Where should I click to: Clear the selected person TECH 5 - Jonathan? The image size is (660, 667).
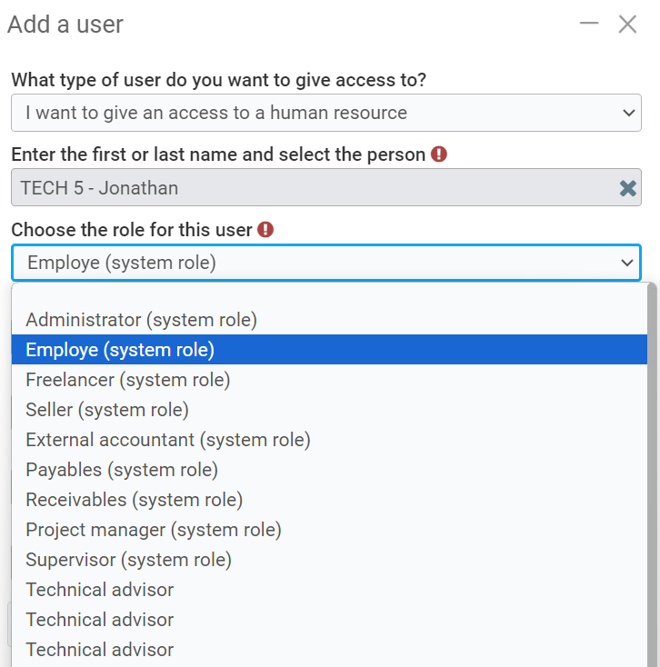point(627,188)
